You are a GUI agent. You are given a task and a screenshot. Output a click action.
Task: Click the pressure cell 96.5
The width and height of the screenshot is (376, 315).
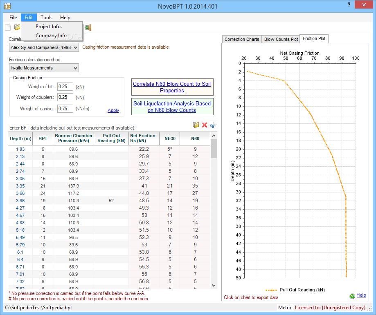73,237
